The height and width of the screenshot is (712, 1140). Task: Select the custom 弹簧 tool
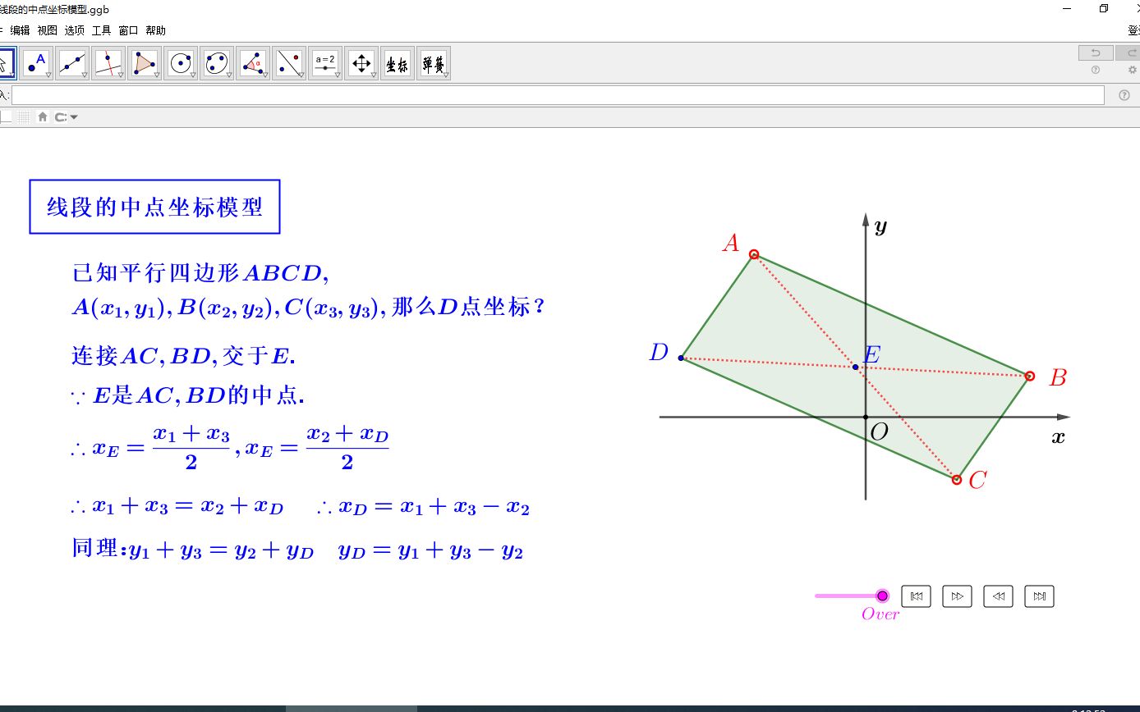[x=434, y=63]
